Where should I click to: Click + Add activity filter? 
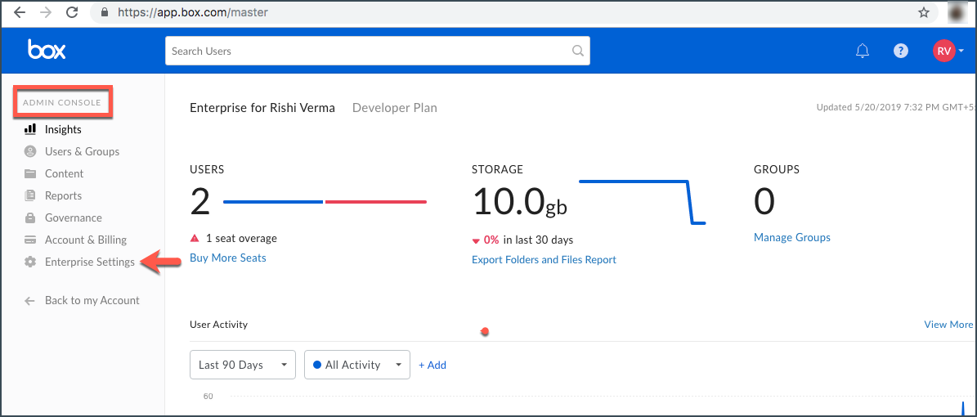point(432,365)
